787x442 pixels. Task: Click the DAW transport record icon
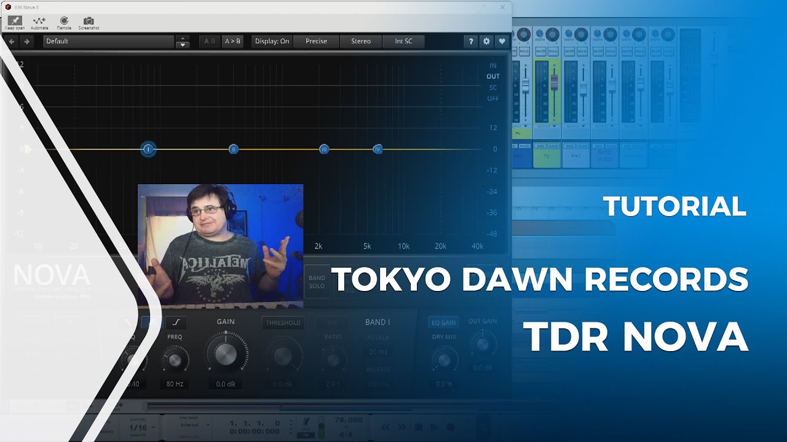point(451,427)
